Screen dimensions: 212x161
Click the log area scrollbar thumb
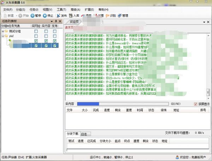tap(208, 92)
